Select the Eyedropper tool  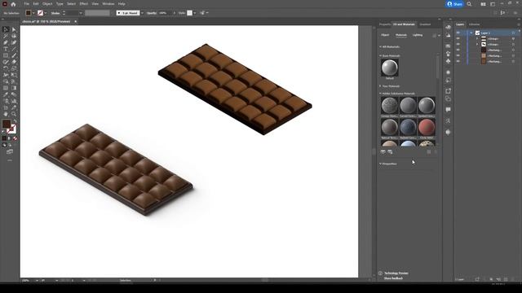point(6,94)
